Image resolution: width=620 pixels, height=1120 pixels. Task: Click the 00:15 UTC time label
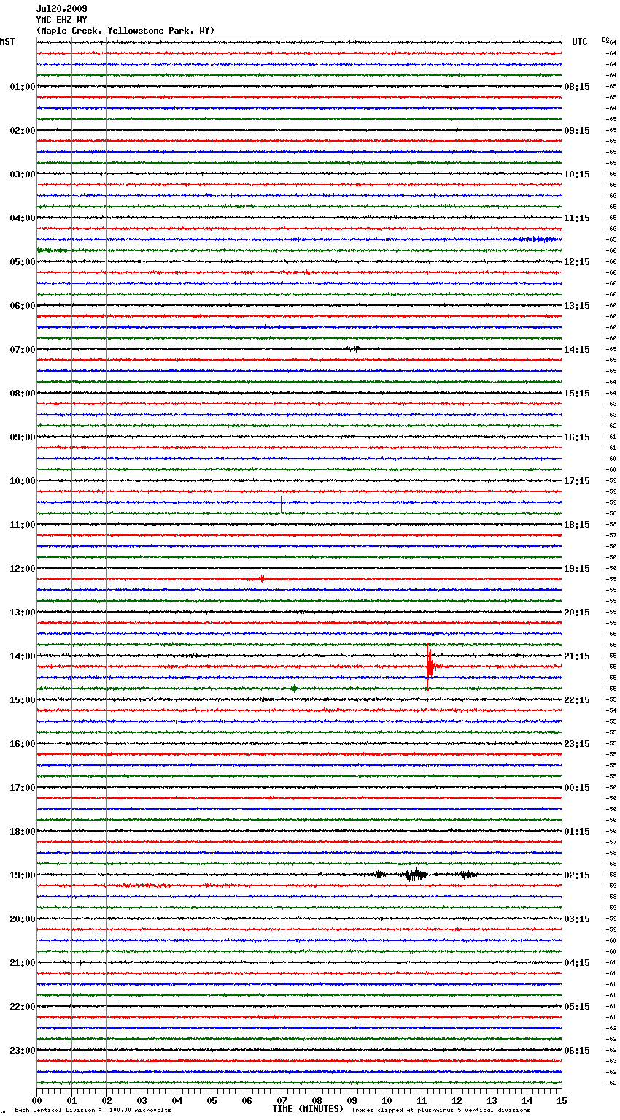click(x=577, y=788)
